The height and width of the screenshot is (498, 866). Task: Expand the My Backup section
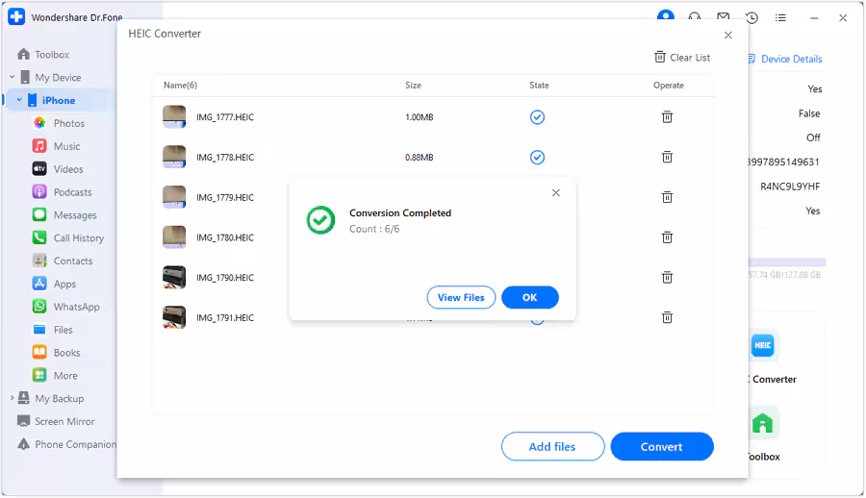pos(13,399)
